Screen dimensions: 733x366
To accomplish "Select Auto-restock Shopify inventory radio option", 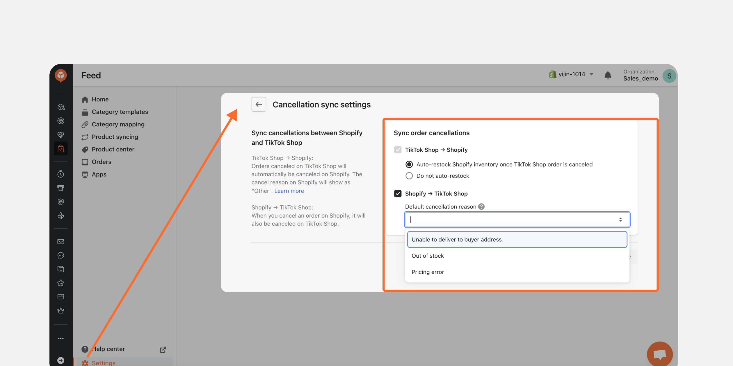I will click(x=409, y=165).
